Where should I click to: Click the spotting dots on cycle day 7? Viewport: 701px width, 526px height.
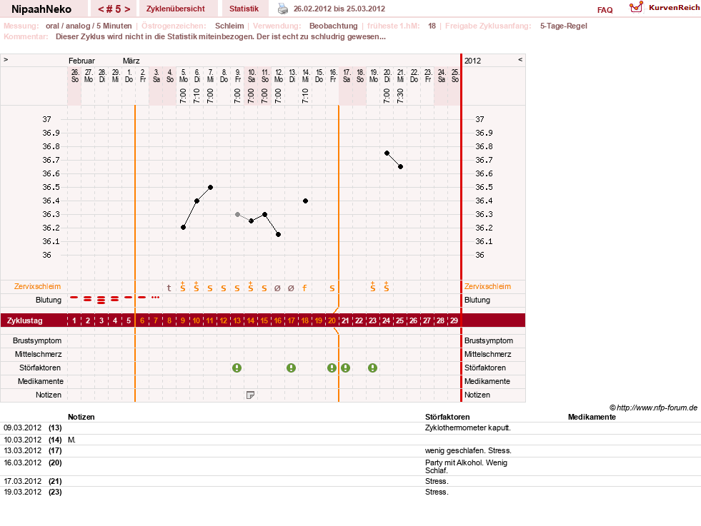(x=156, y=298)
